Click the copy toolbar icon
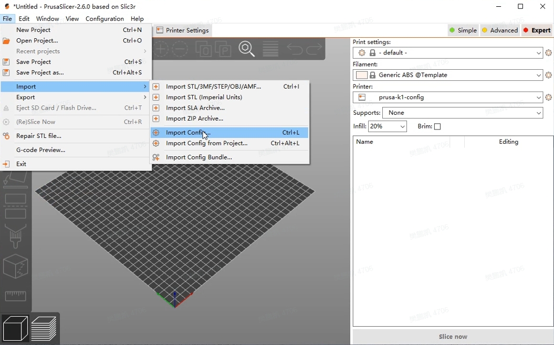The width and height of the screenshot is (554, 345). tap(204, 49)
